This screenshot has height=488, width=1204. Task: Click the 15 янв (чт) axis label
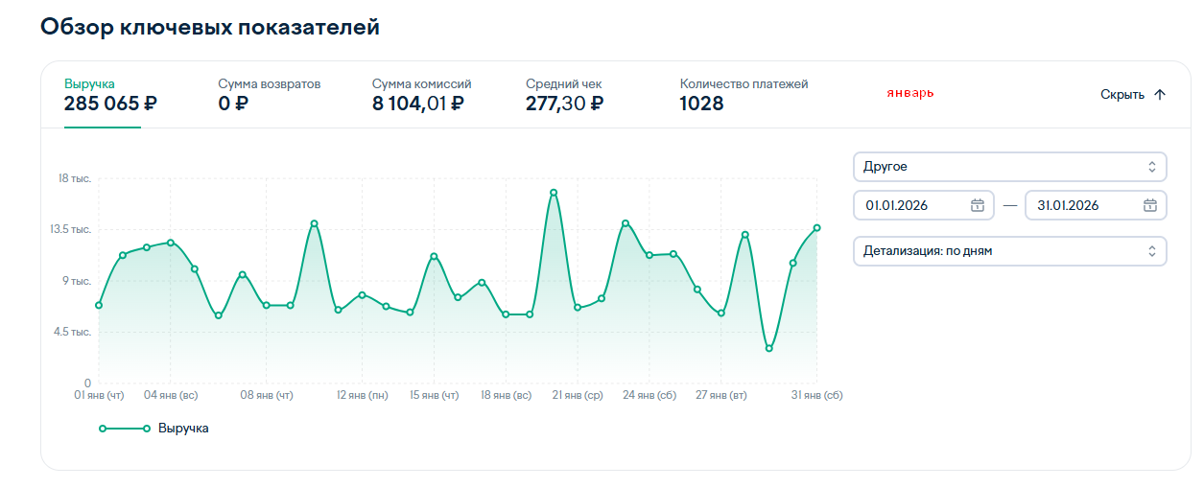[435, 395]
